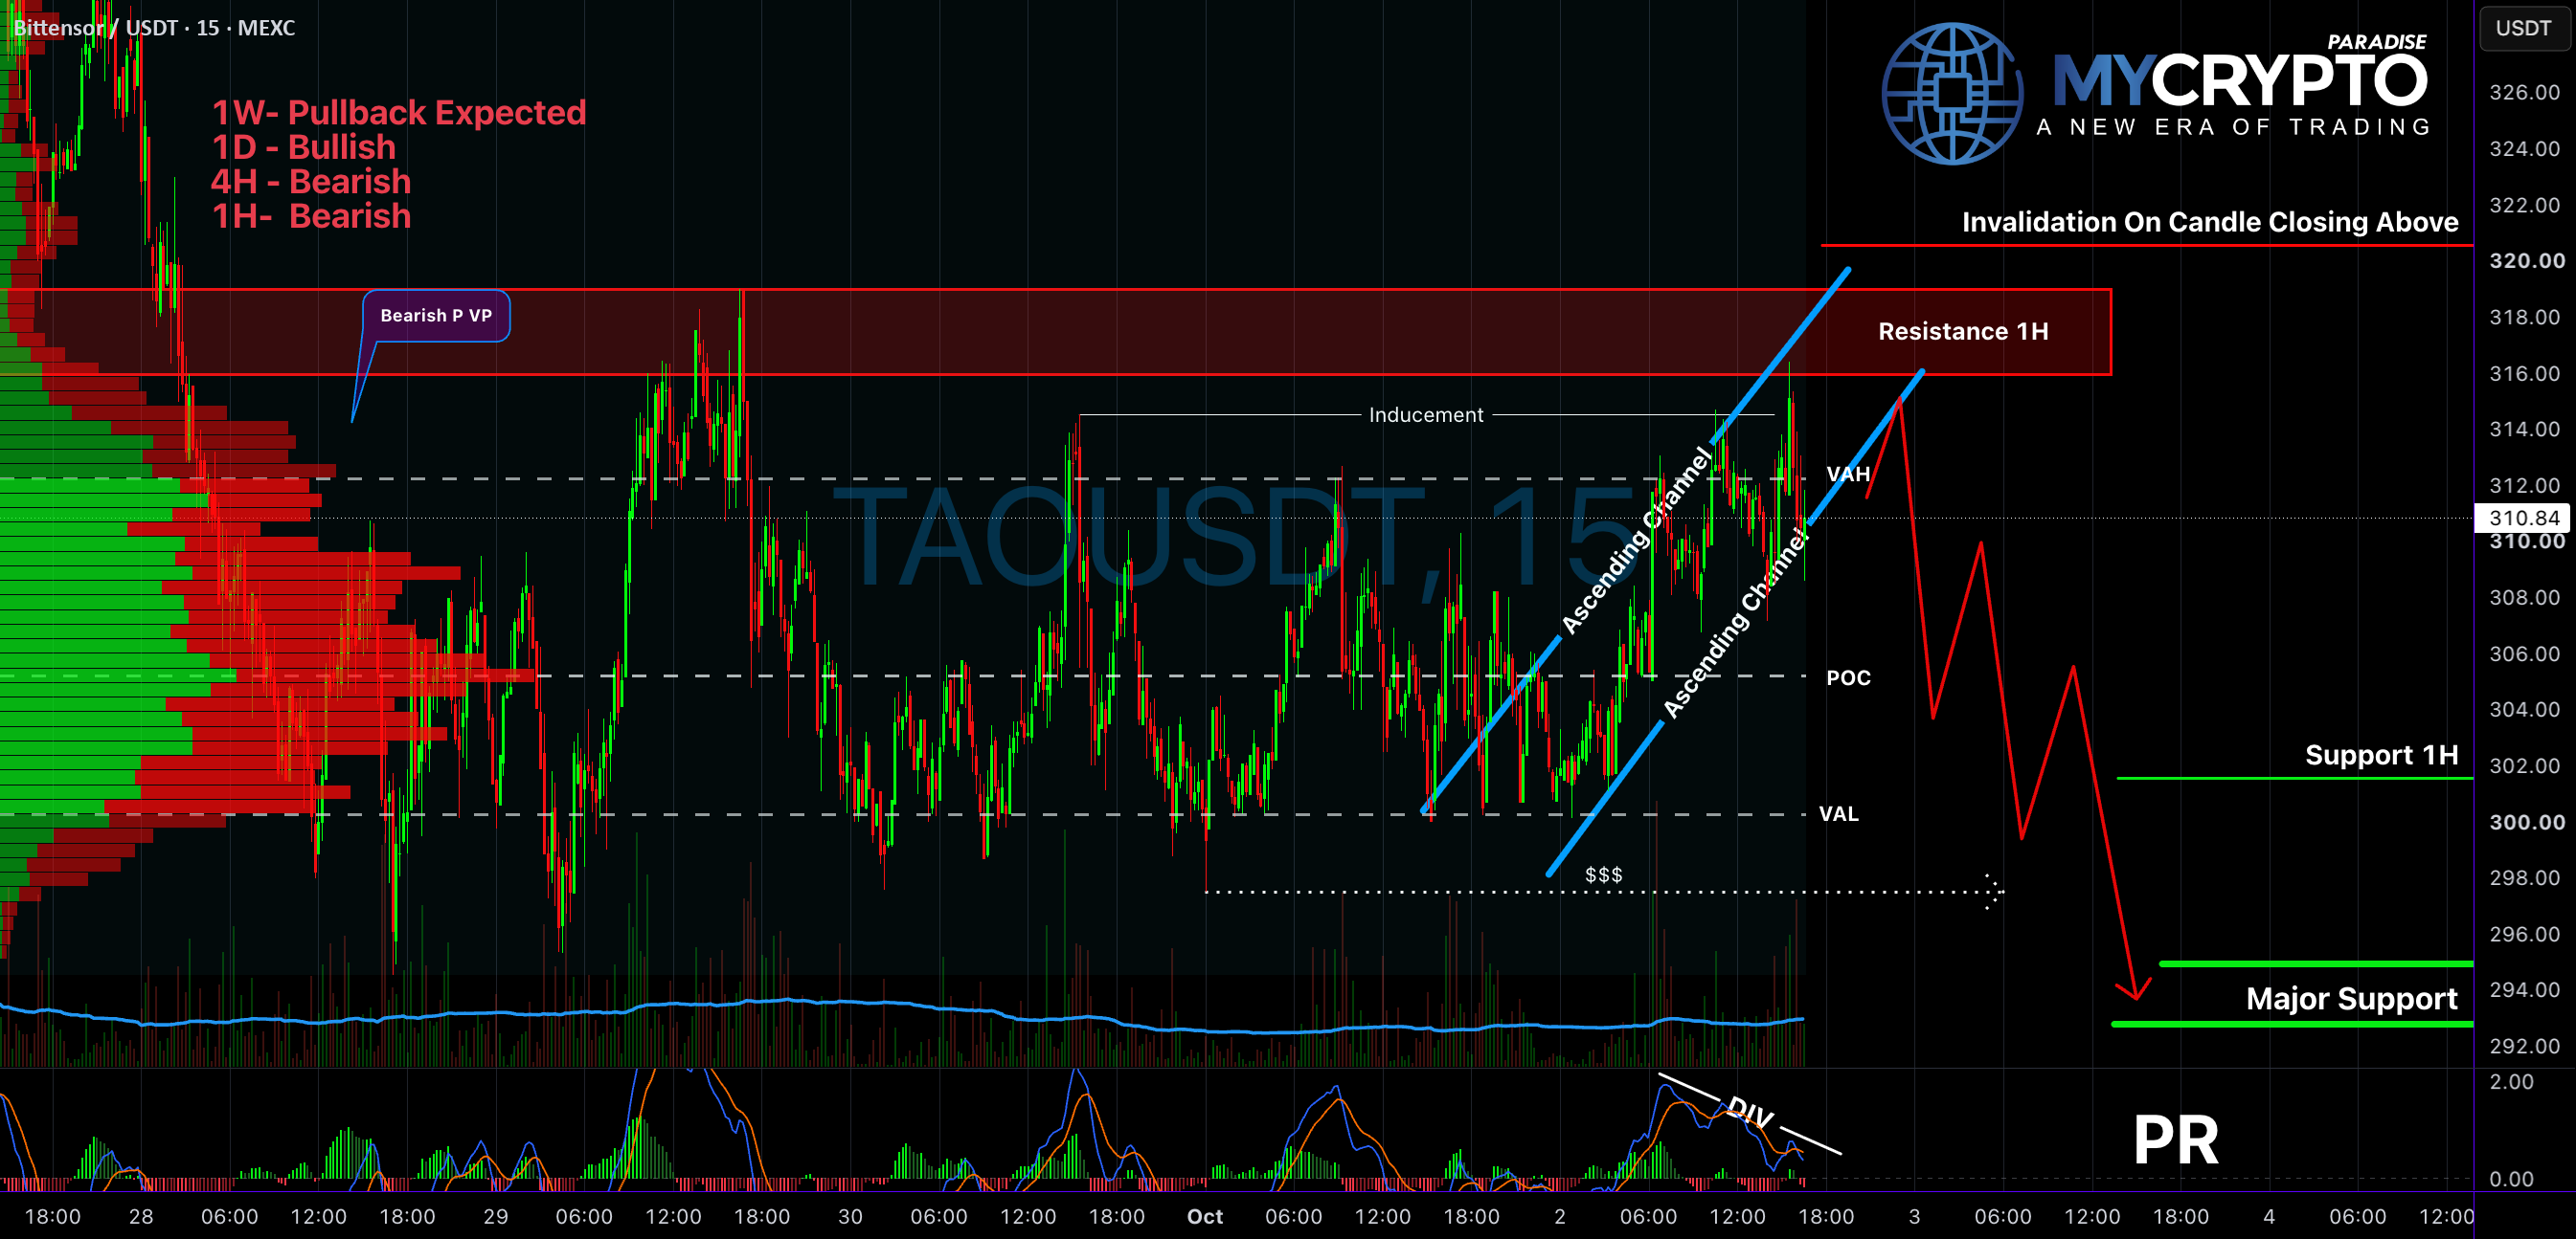The image size is (2576, 1239).
Task: Click the MYCRYPTO wordmark text
Action: (x=2240, y=81)
